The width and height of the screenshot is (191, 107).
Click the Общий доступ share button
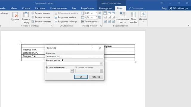(x=179, y=8)
